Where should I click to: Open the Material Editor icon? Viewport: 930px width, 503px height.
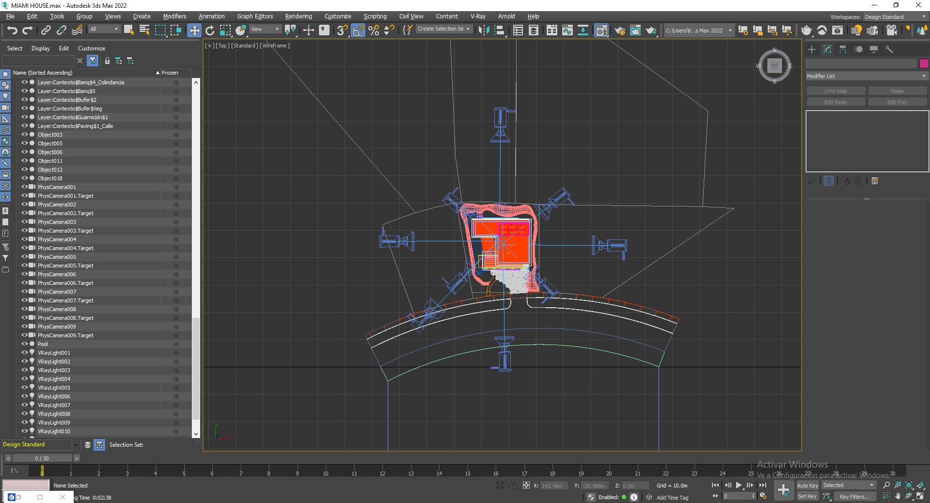point(601,31)
